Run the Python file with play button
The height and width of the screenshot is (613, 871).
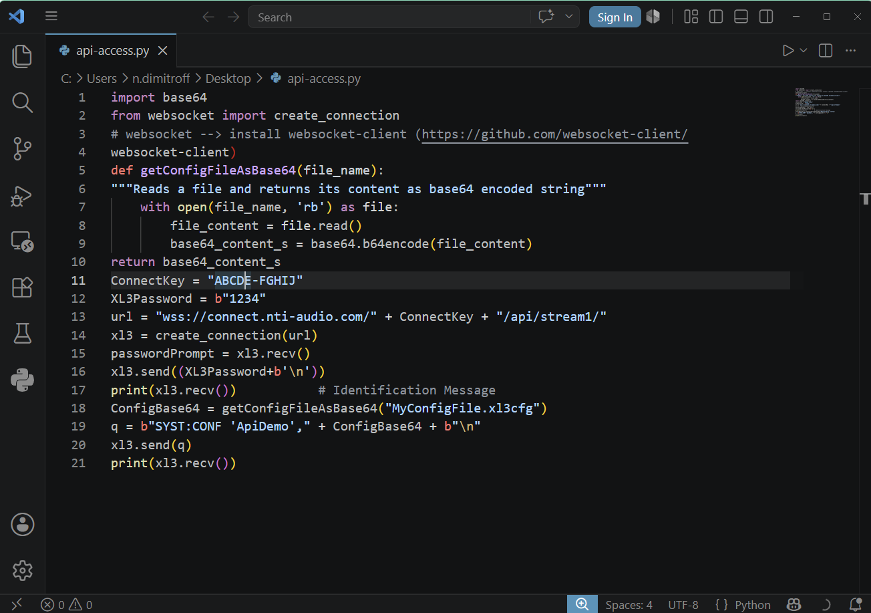coord(788,50)
